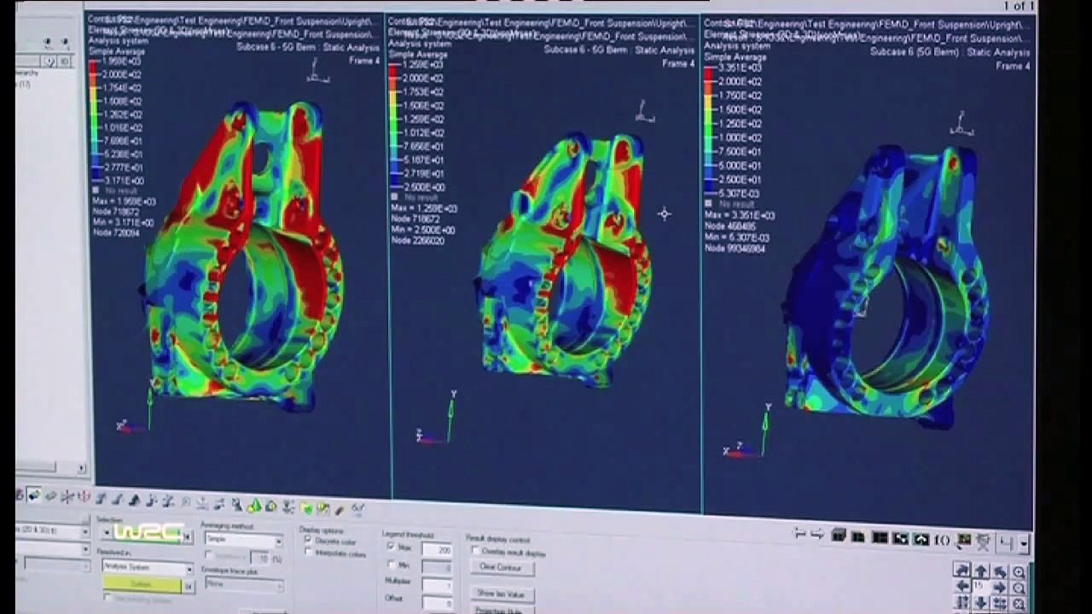This screenshot has width=1092, height=614.
Task: Click the picker icon beside System button
Action: tap(188, 586)
